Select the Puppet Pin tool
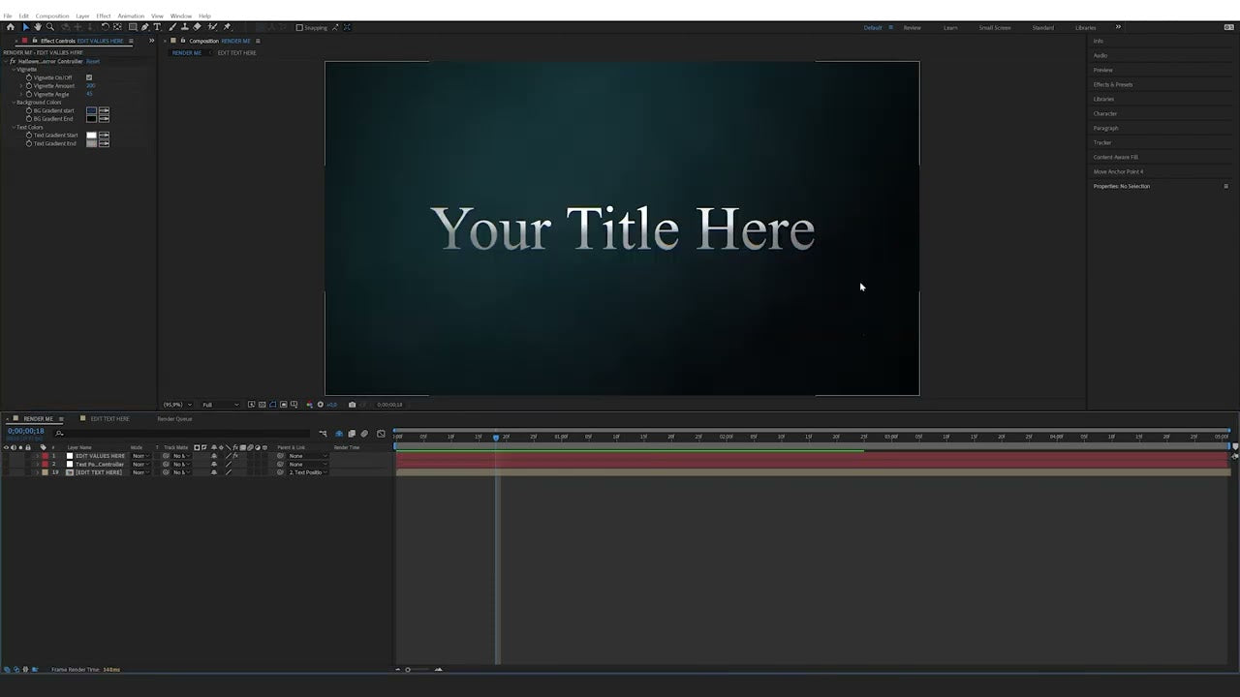This screenshot has height=697, width=1240. [227, 27]
